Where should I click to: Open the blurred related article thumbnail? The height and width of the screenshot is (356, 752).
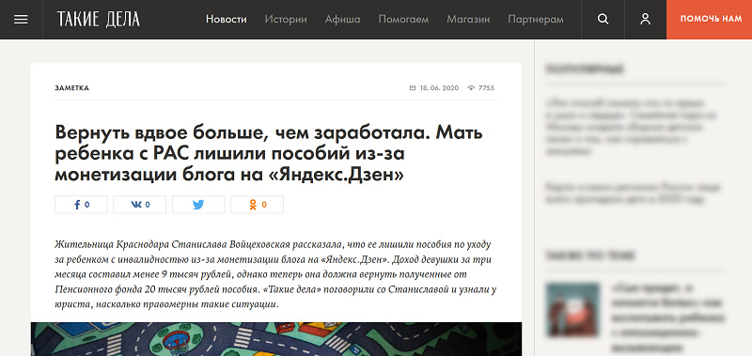point(572,309)
